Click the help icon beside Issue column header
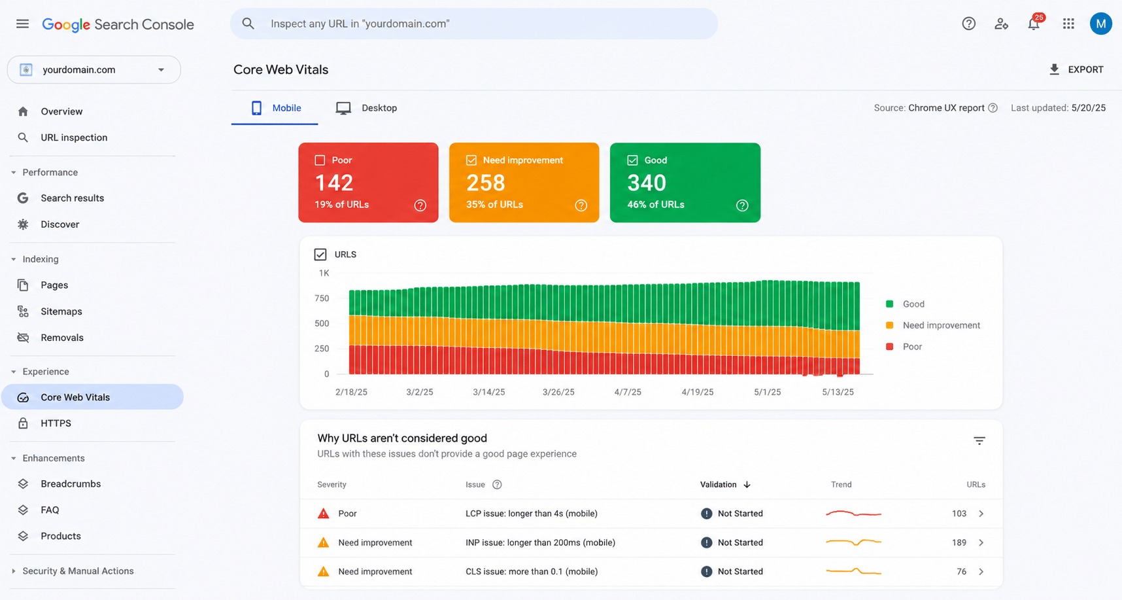The width and height of the screenshot is (1122, 600). [497, 485]
